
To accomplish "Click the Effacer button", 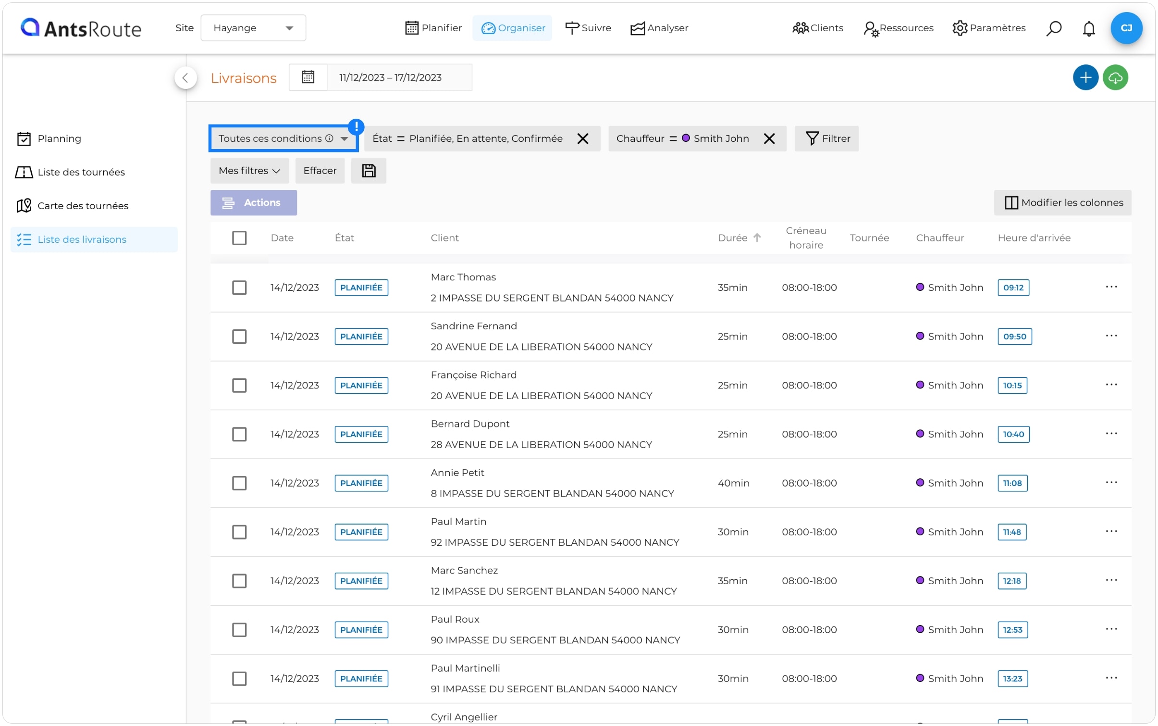I will click(320, 171).
